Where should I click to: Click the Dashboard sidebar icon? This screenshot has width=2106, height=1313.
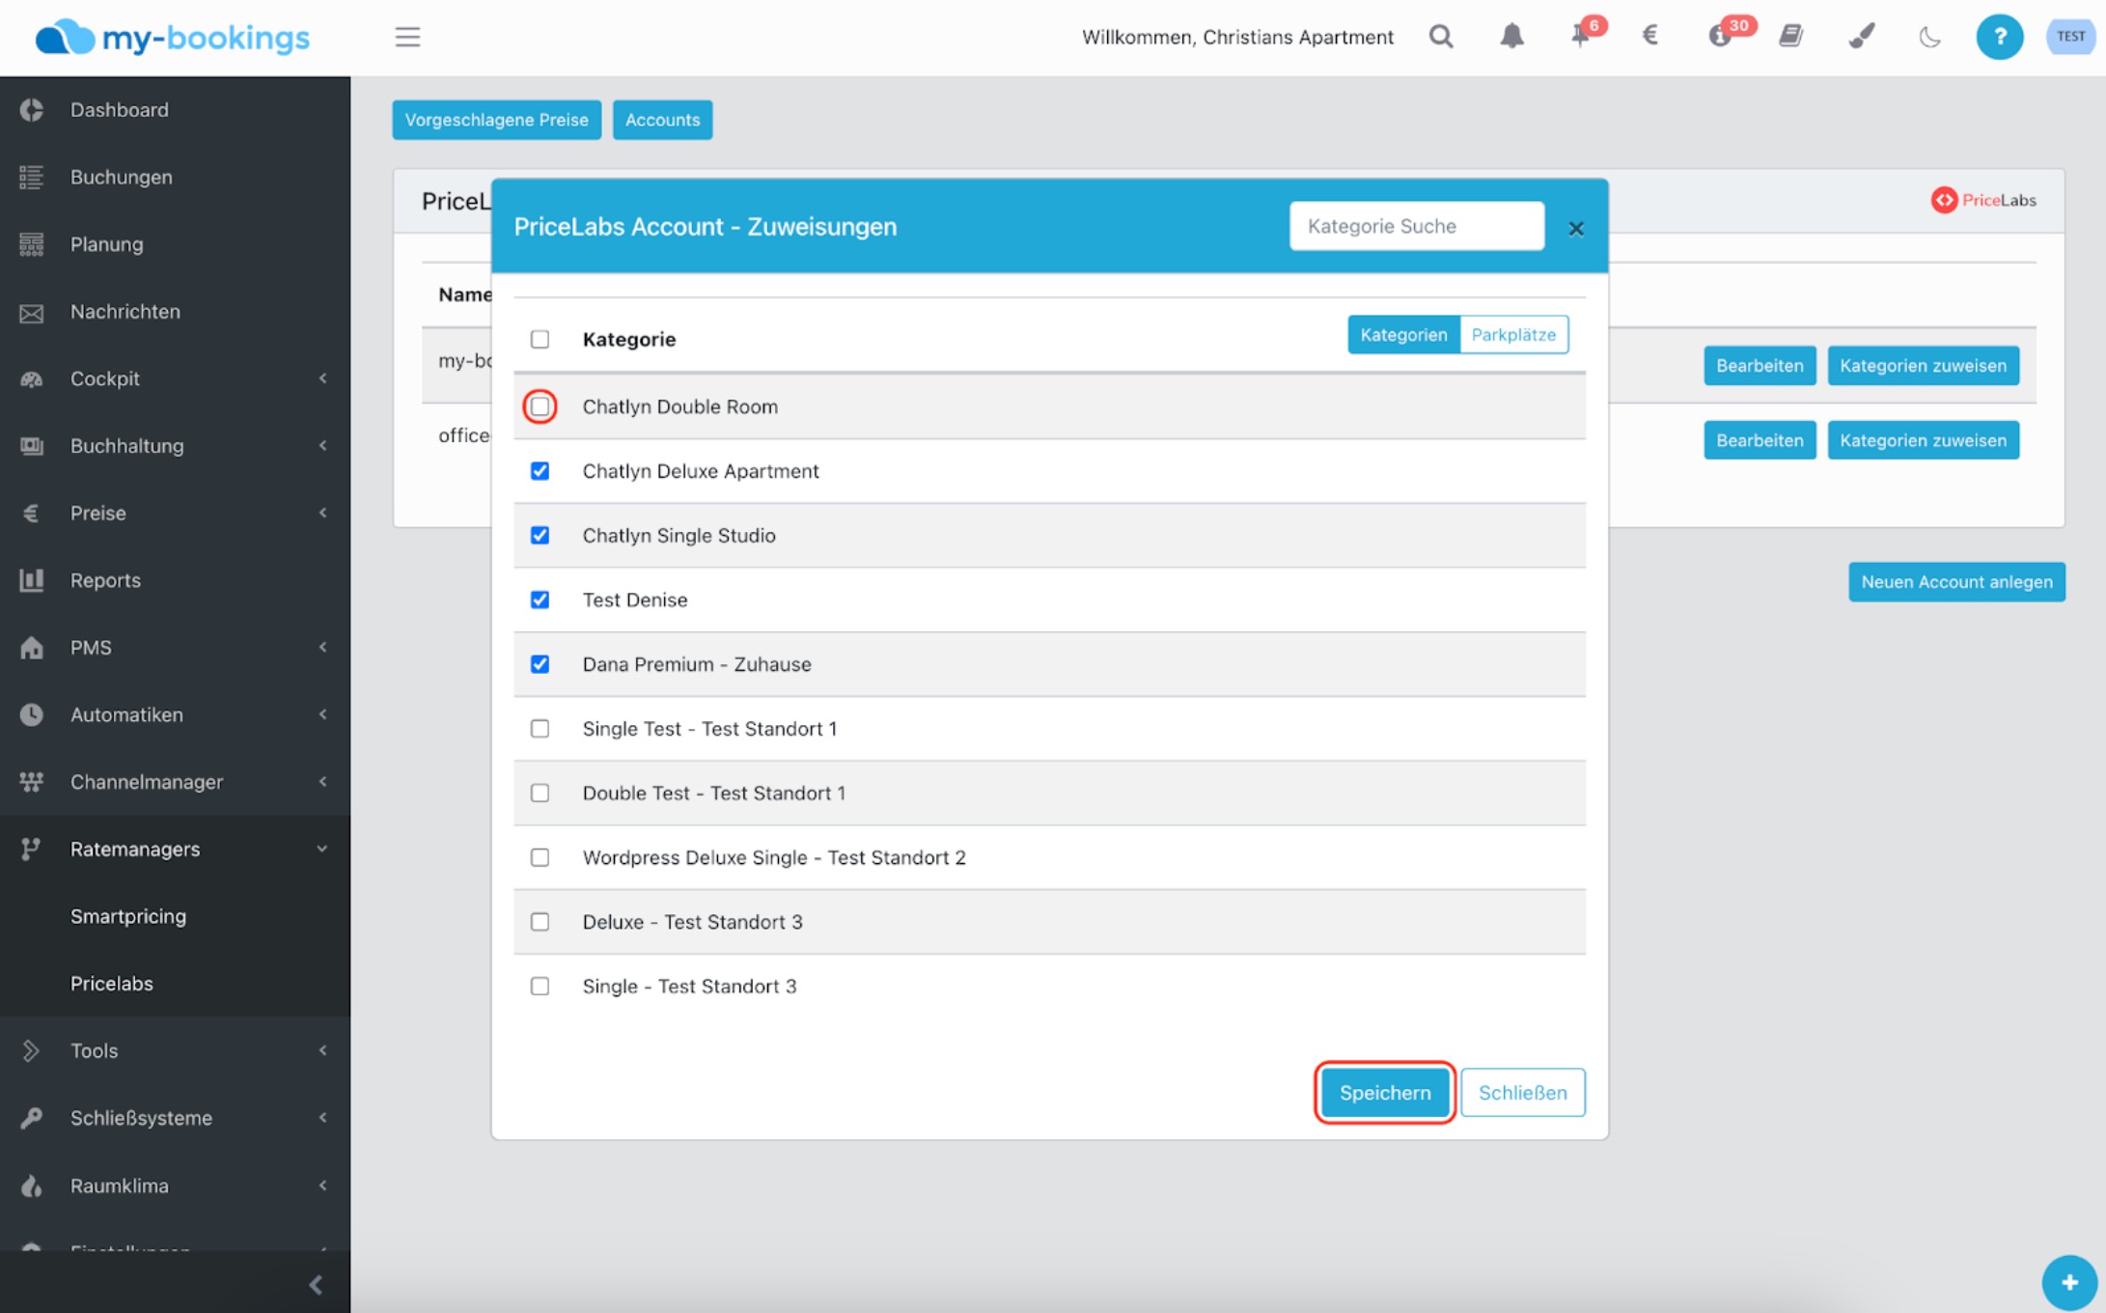pos(32,110)
